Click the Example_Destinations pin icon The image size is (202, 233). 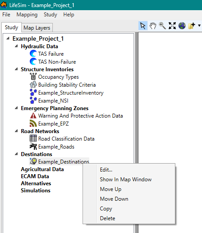point(33,161)
